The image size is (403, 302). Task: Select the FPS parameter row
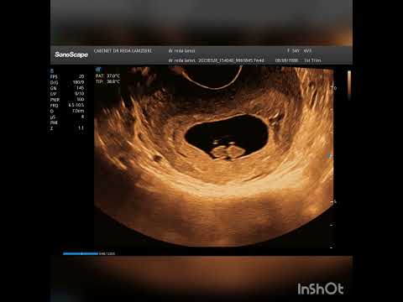pyautogui.click(x=67, y=76)
